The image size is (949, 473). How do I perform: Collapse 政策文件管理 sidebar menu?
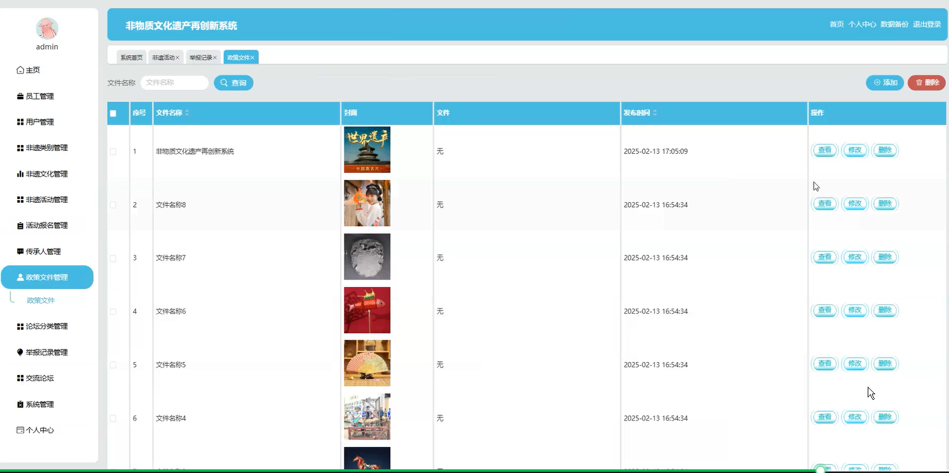click(x=47, y=277)
